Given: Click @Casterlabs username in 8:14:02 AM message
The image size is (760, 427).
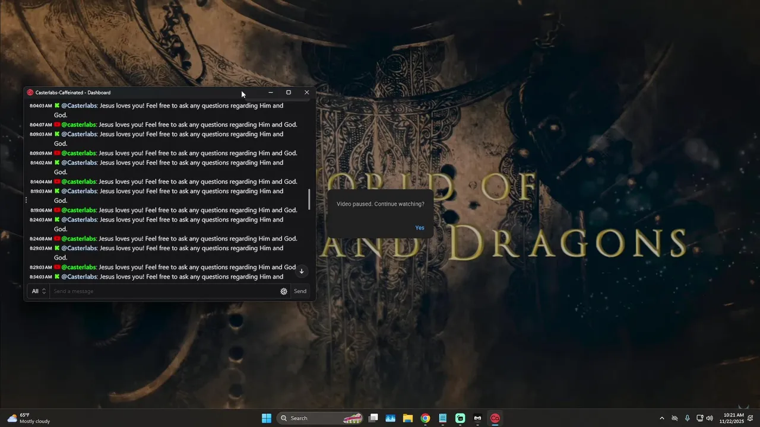Looking at the screenshot, I should pos(79,162).
